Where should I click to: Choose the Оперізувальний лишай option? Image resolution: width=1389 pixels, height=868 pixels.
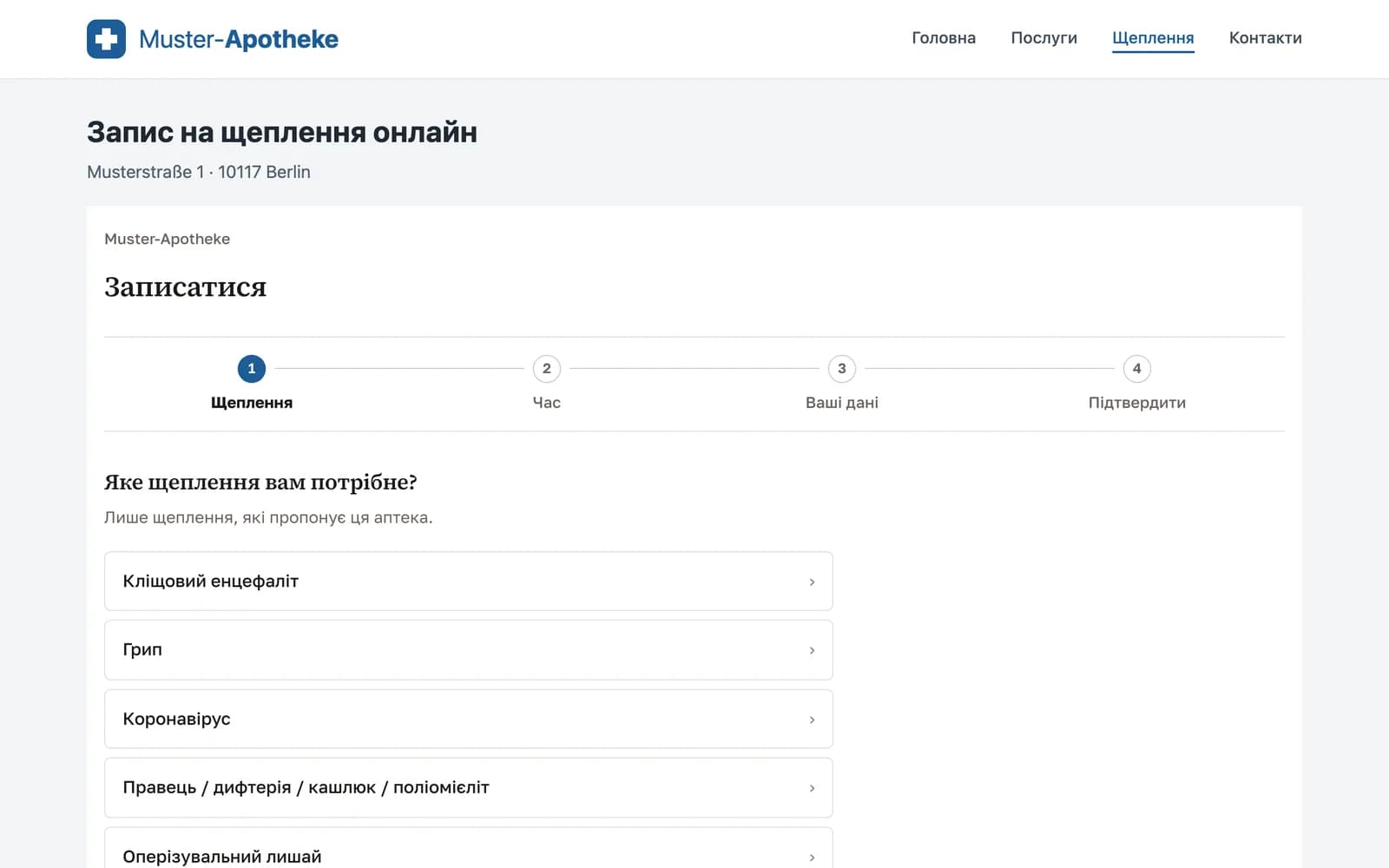469,848
